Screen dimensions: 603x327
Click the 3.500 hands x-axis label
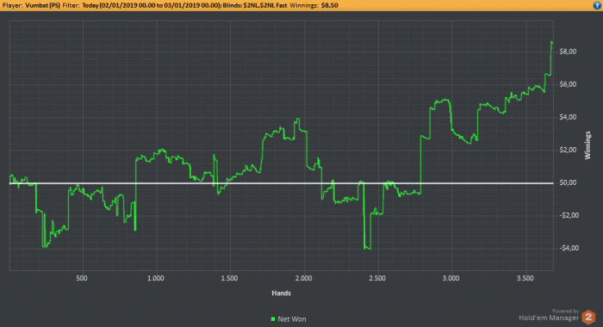[525, 278]
